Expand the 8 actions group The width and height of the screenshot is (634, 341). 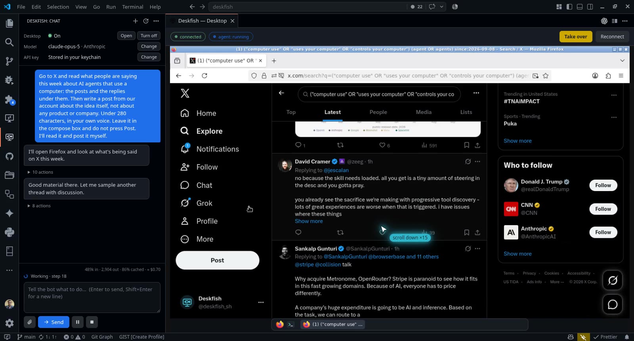pyautogui.click(x=39, y=206)
